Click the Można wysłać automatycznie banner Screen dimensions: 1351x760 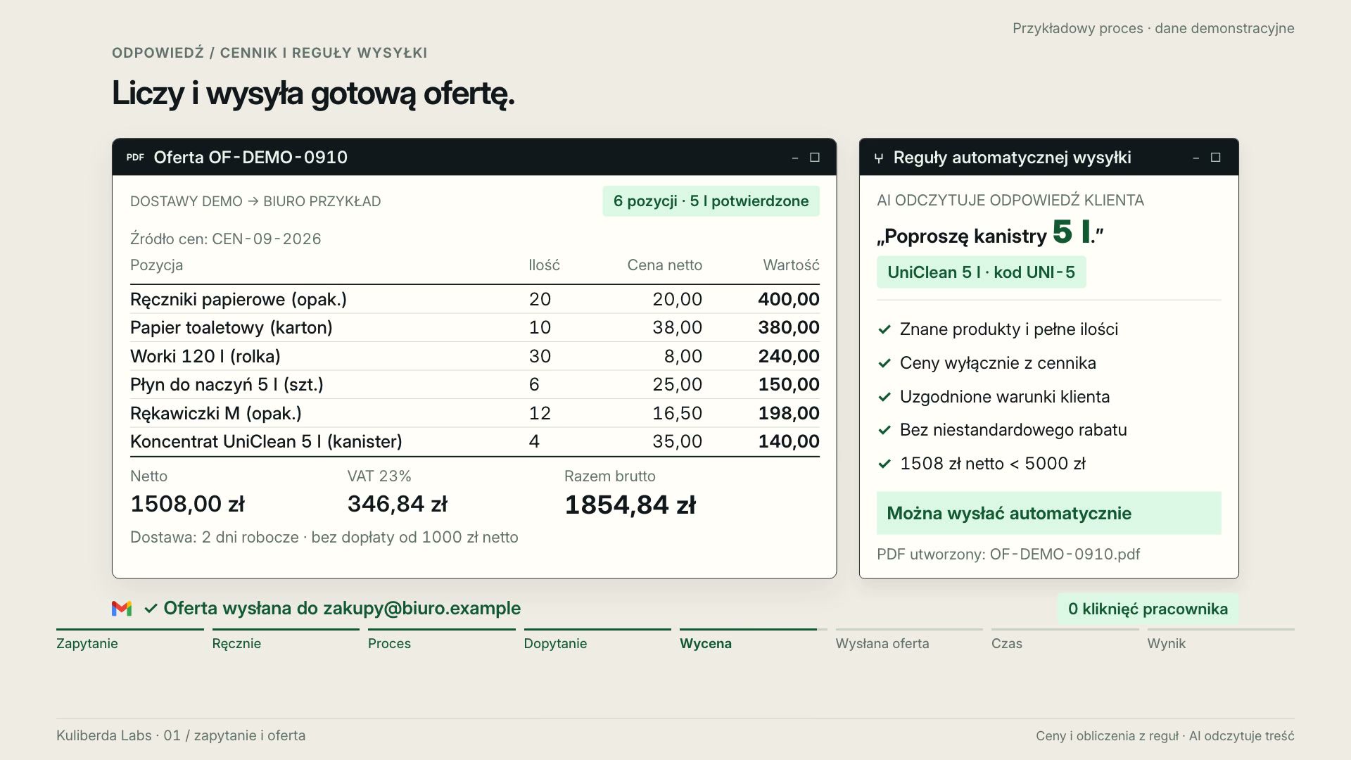point(1048,513)
